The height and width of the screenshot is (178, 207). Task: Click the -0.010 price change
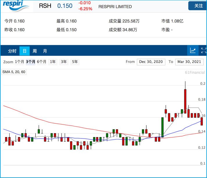[85, 3]
